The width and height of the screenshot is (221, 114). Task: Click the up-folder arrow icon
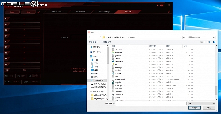pyautogui.click(x=100, y=37)
